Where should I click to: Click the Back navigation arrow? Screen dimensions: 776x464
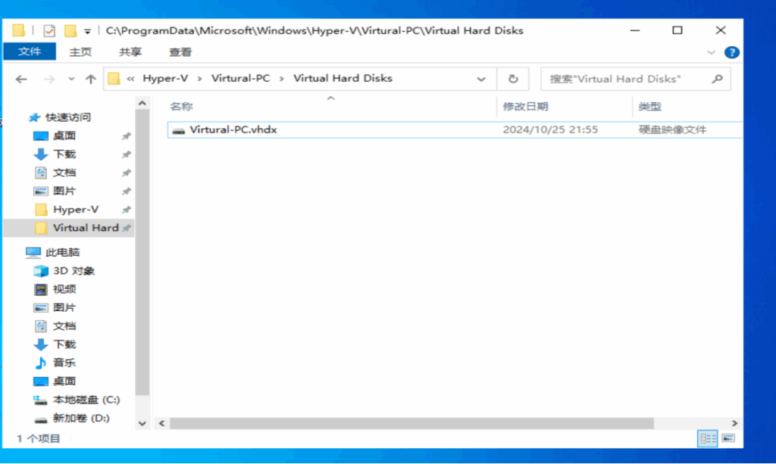21,79
